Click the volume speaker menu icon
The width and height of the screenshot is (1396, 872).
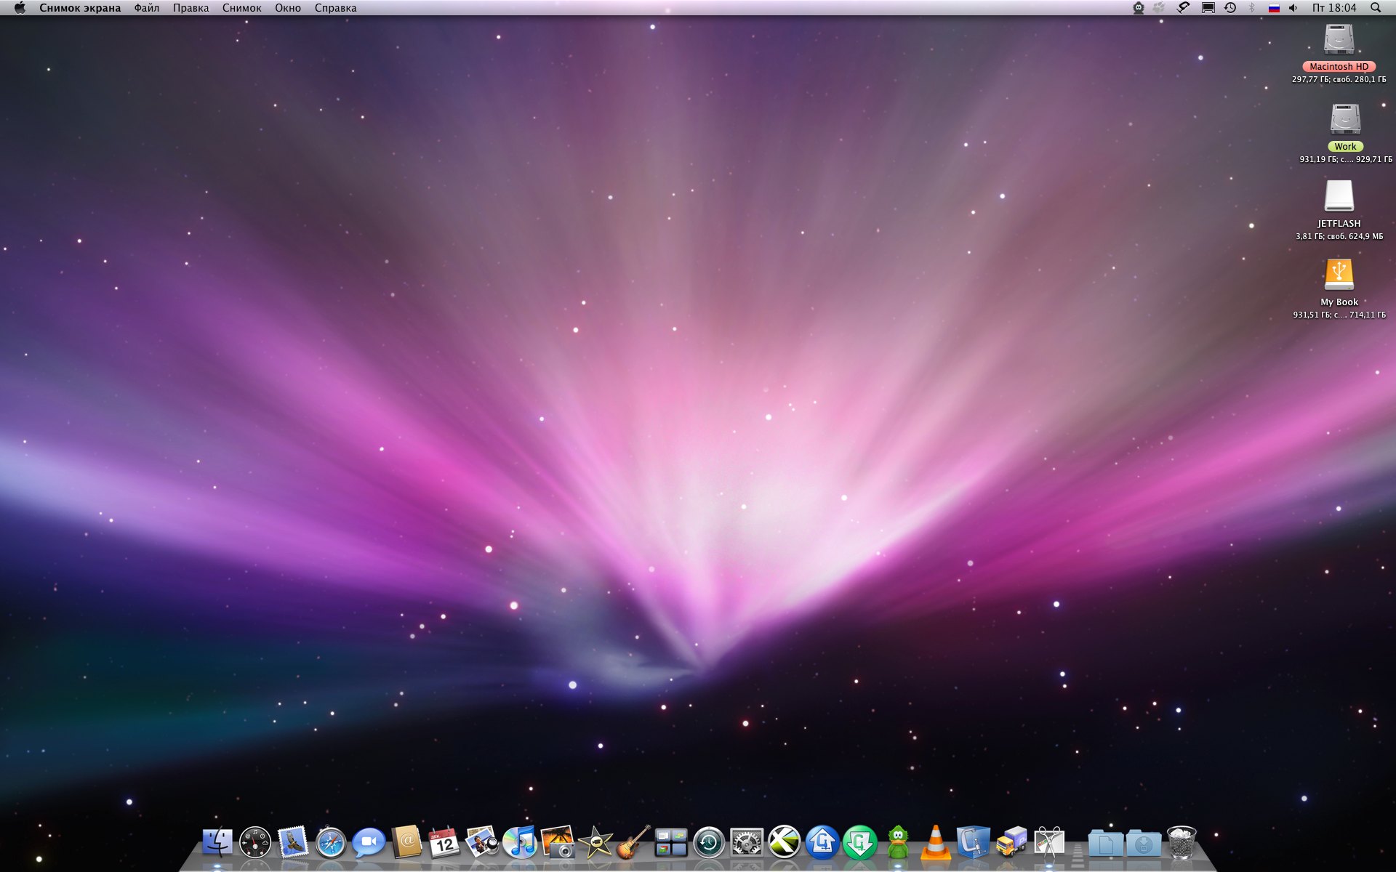point(1293,8)
